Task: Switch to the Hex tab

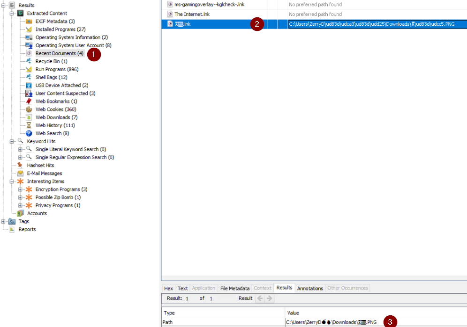Action: coord(168,288)
